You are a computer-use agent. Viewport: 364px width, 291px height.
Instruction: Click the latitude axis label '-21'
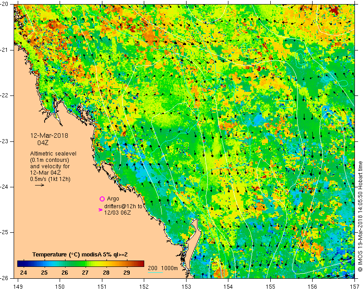(x=5, y=50)
